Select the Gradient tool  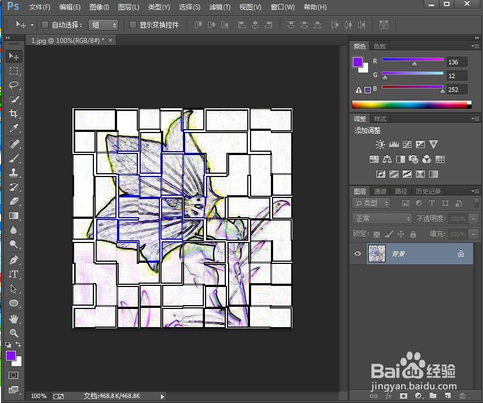click(x=14, y=216)
